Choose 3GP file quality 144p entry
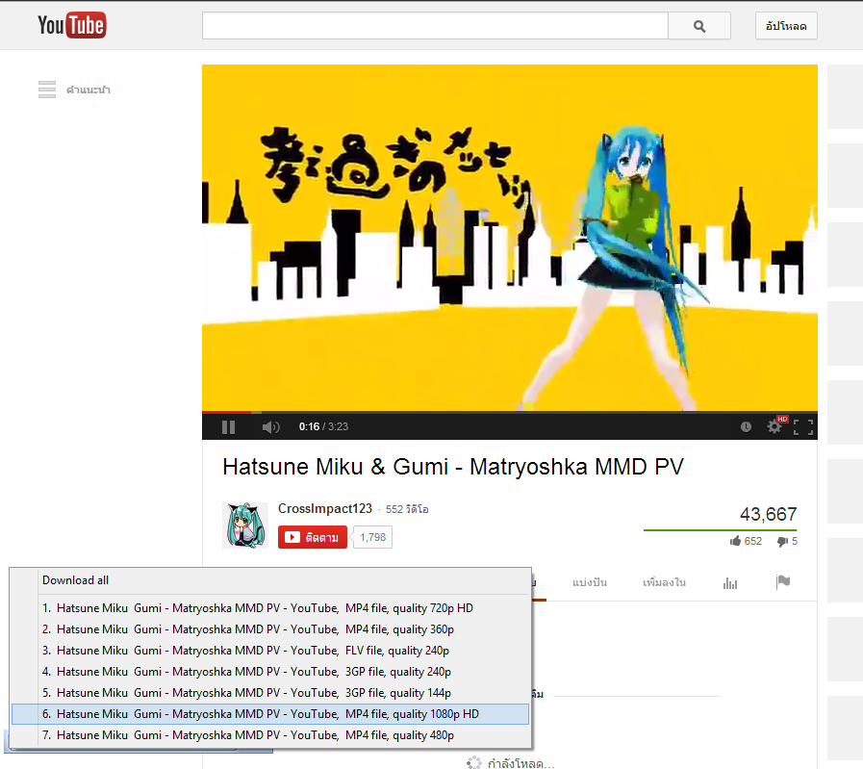 click(x=270, y=693)
